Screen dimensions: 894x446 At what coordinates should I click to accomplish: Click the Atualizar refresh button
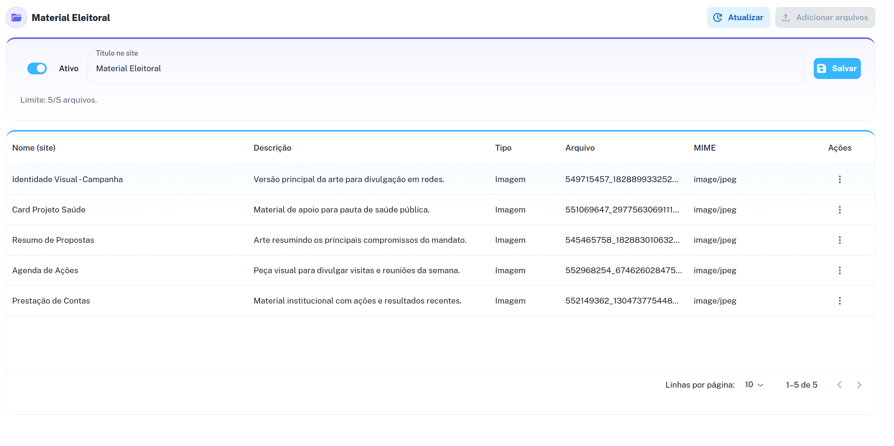point(738,18)
